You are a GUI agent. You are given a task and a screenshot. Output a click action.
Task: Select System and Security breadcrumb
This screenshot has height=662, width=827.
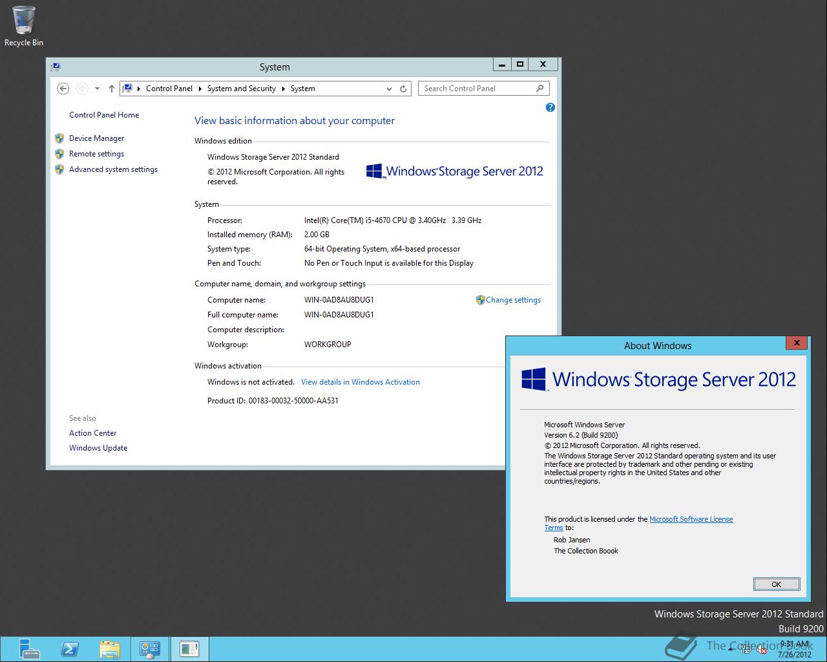pyautogui.click(x=242, y=89)
